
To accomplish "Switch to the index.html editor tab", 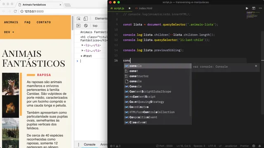I will point(144,8).
